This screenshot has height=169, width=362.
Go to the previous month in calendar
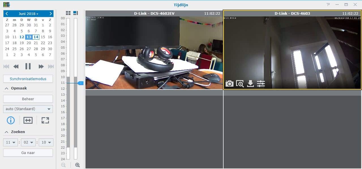click(x=7, y=14)
